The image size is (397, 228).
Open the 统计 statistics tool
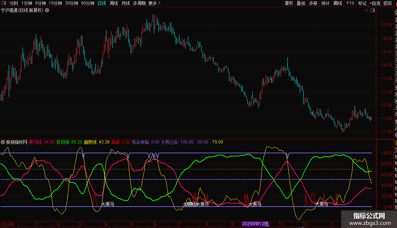click(325, 4)
